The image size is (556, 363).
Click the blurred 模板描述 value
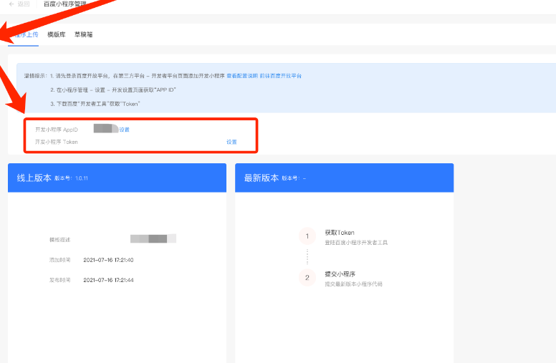click(153, 238)
